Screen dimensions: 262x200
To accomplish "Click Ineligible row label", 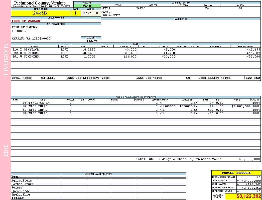I will coord(20,195).
